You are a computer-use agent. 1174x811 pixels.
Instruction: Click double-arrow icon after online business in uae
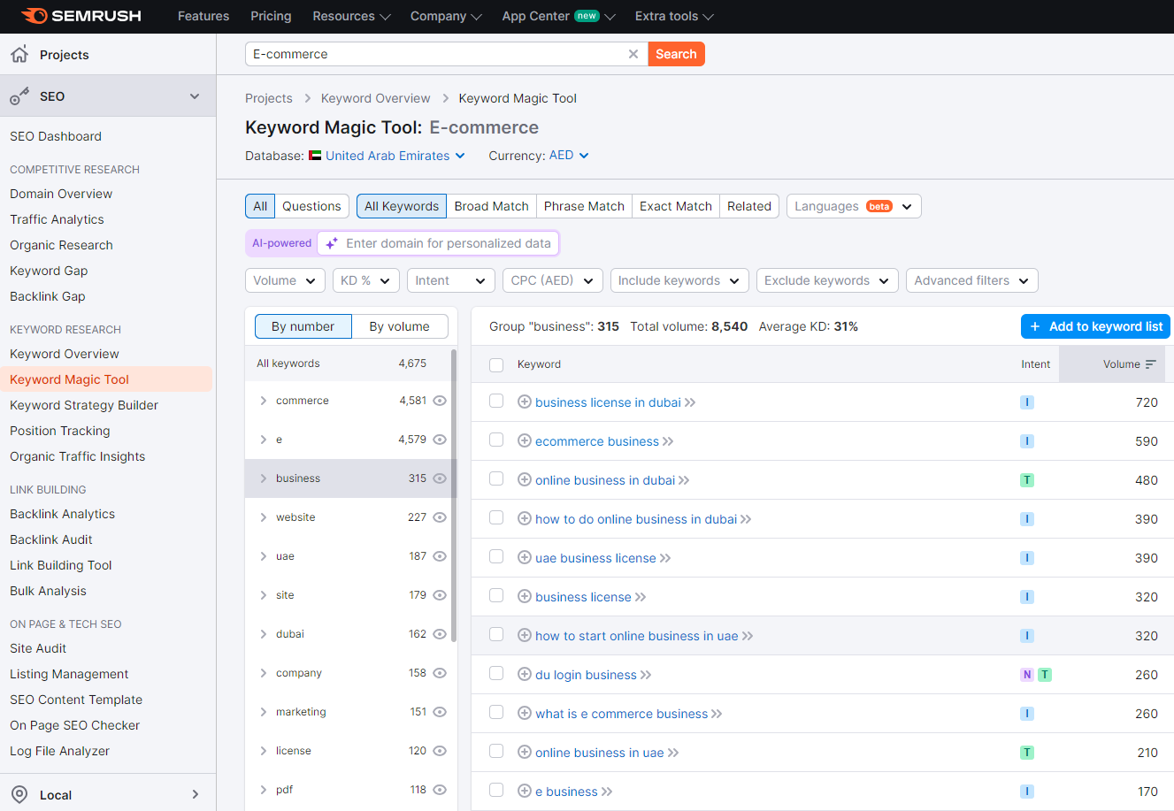click(673, 753)
